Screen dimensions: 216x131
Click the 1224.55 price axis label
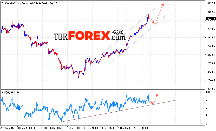(x=211, y=89)
